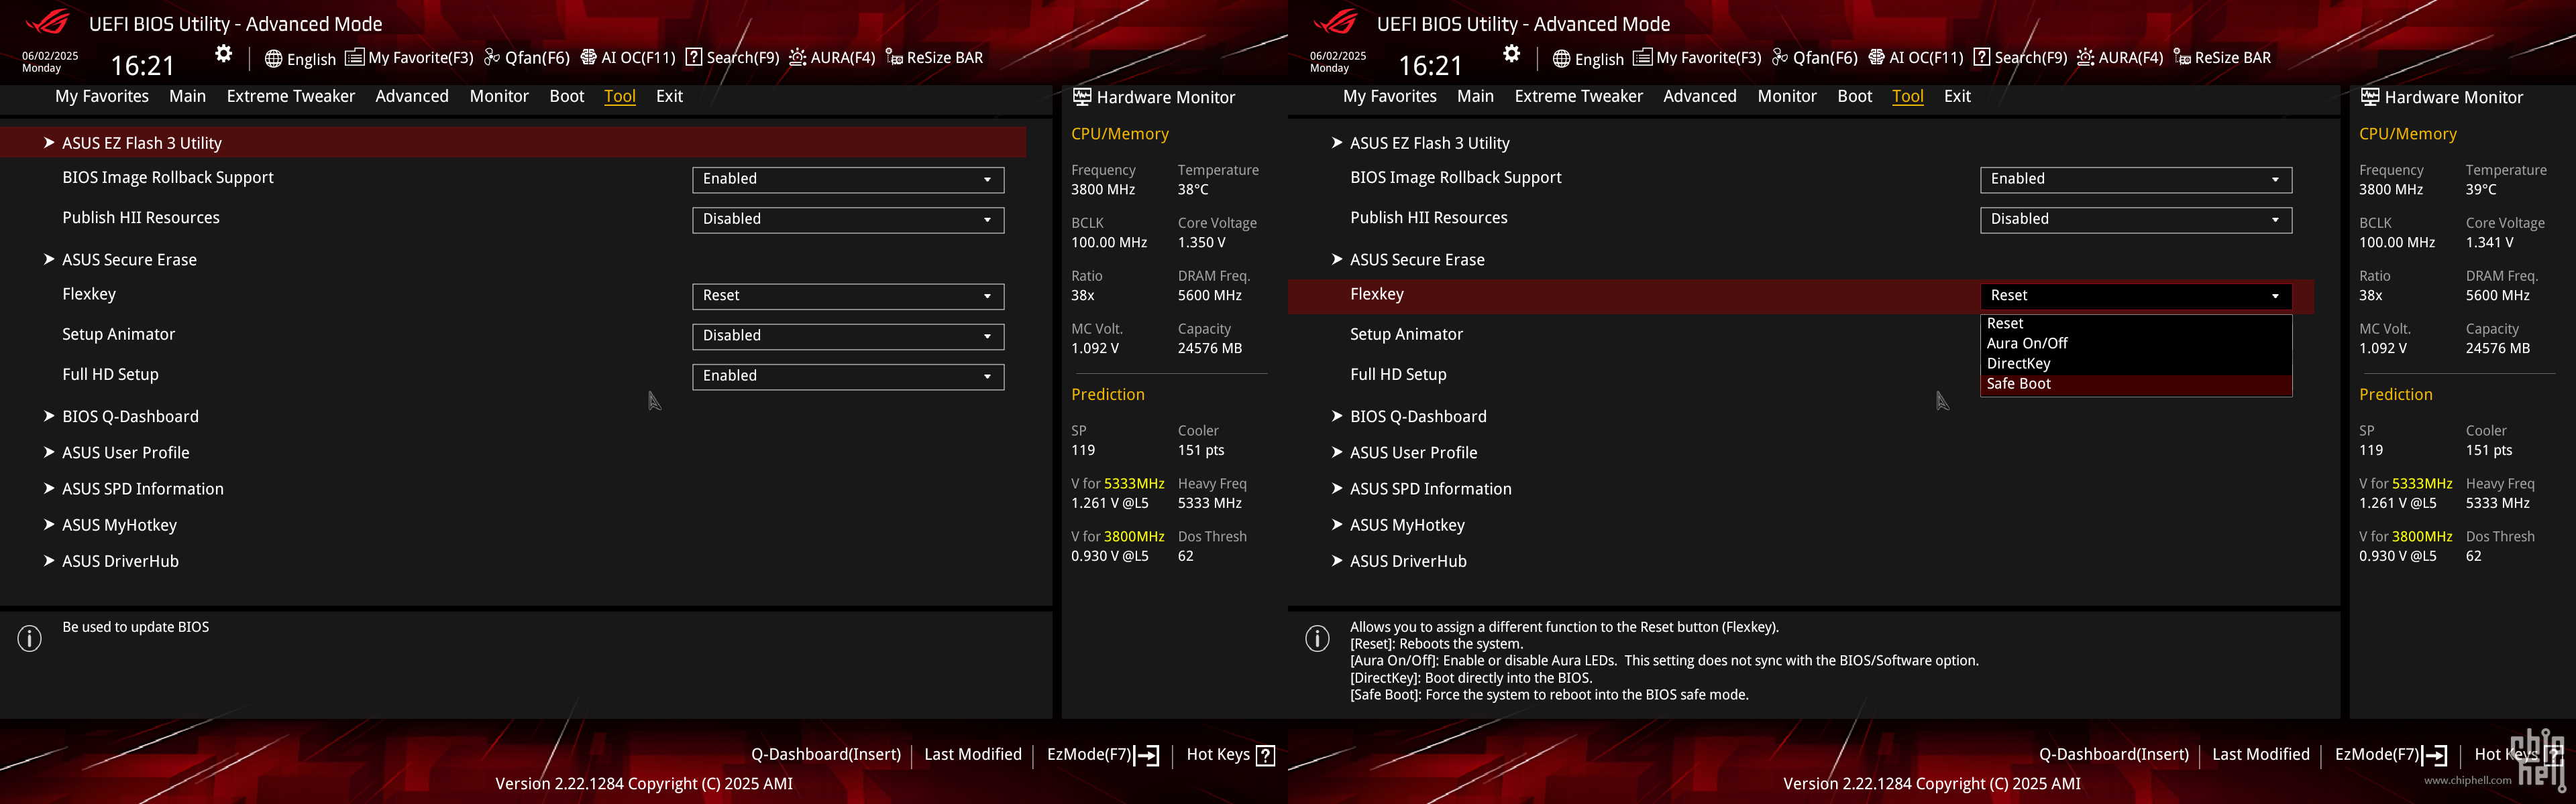Image resolution: width=2576 pixels, height=804 pixels.
Task: Click ASUS DriverHub entry in left screen
Action: click(x=120, y=561)
